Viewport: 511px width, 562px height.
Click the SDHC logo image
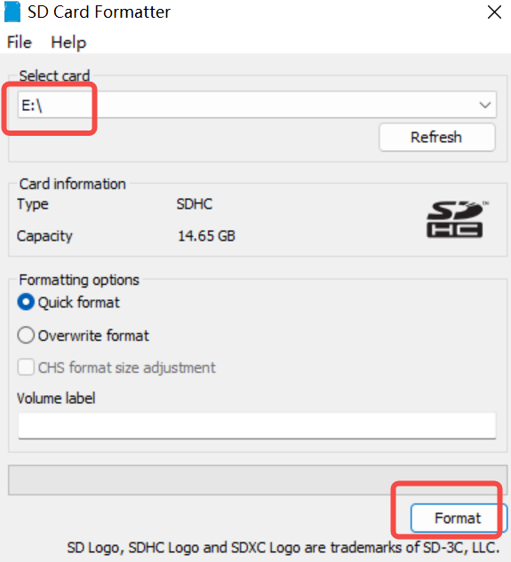tap(457, 219)
